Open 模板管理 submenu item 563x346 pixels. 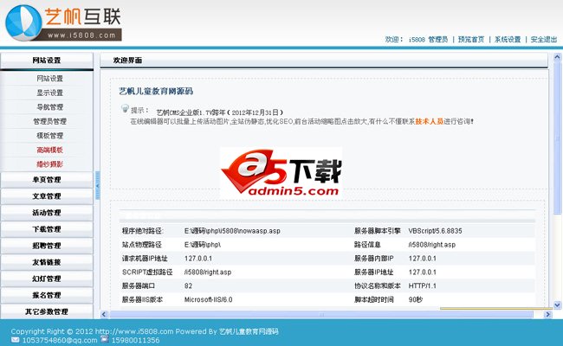tap(50, 136)
